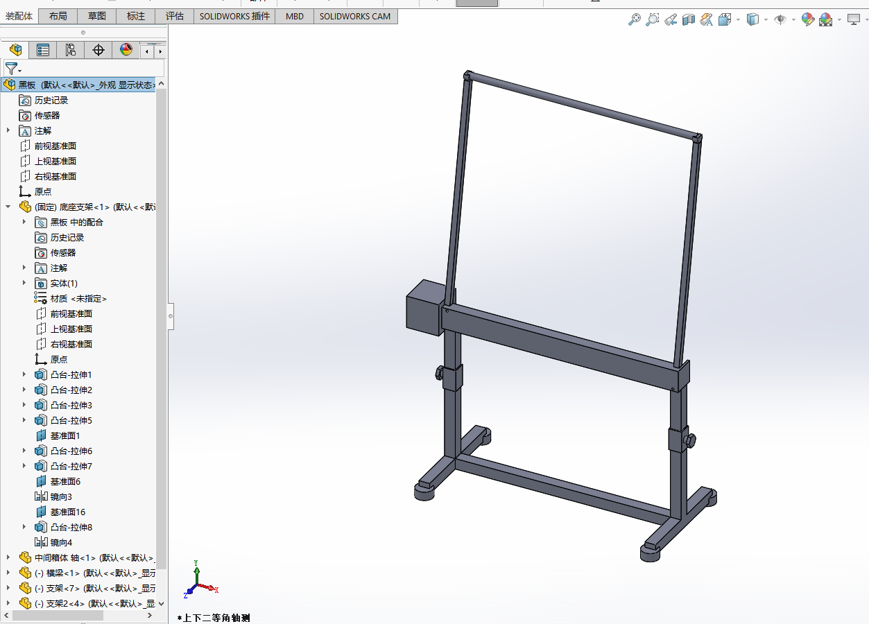This screenshot has width=869, height=624.
Task: Select the 黑板 root assembly node
Action: [x=79, y=85]
